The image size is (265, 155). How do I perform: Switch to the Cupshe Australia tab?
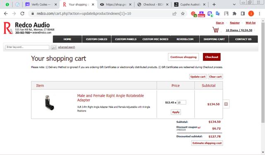[190, 5]
